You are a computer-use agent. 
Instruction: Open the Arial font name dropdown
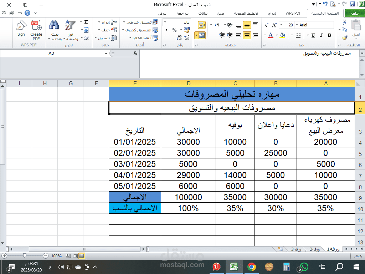(297, 25)
